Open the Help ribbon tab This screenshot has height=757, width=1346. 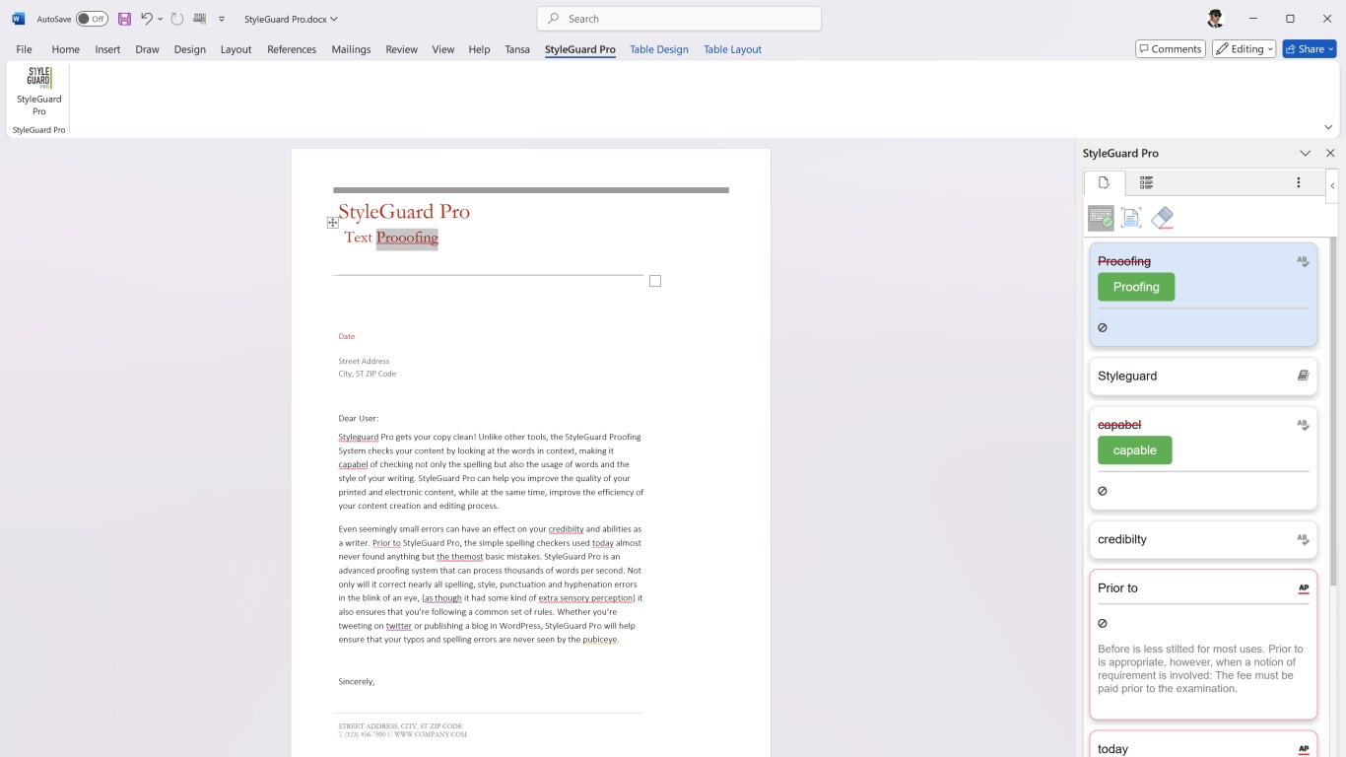(x=479, y=49)
